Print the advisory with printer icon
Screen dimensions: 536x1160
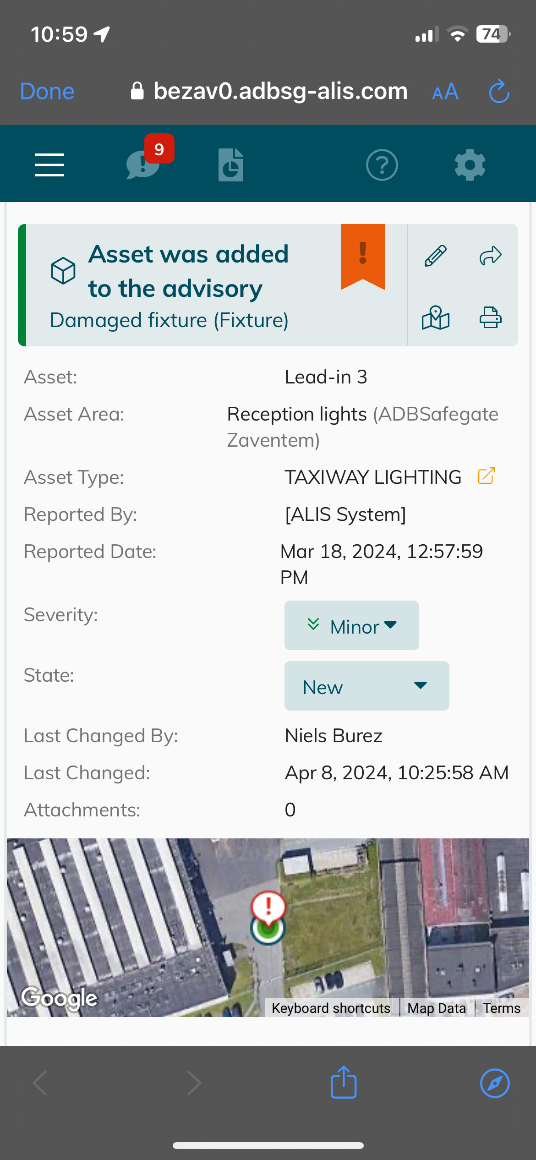tap(490, 317)
